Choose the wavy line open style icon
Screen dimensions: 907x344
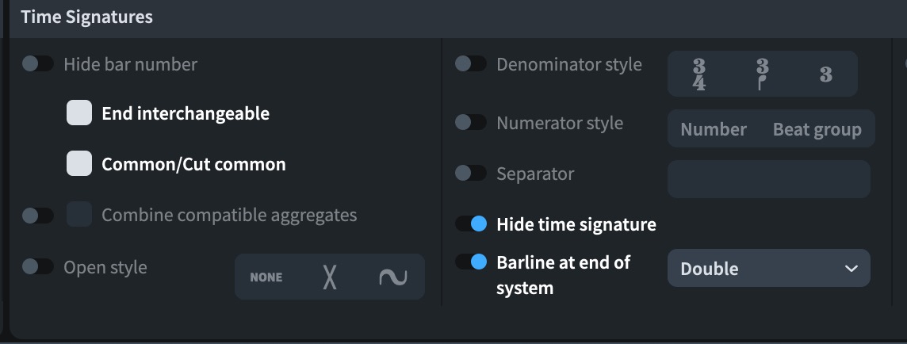[x=392, y=277]
